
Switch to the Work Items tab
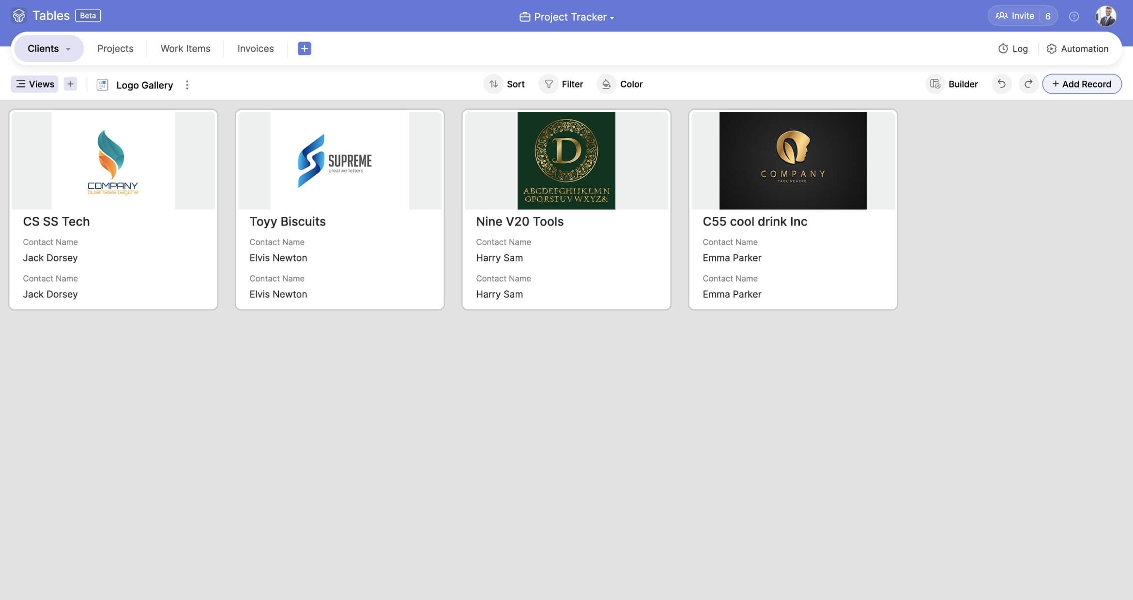pyautogui.click(x=185, y=48)
